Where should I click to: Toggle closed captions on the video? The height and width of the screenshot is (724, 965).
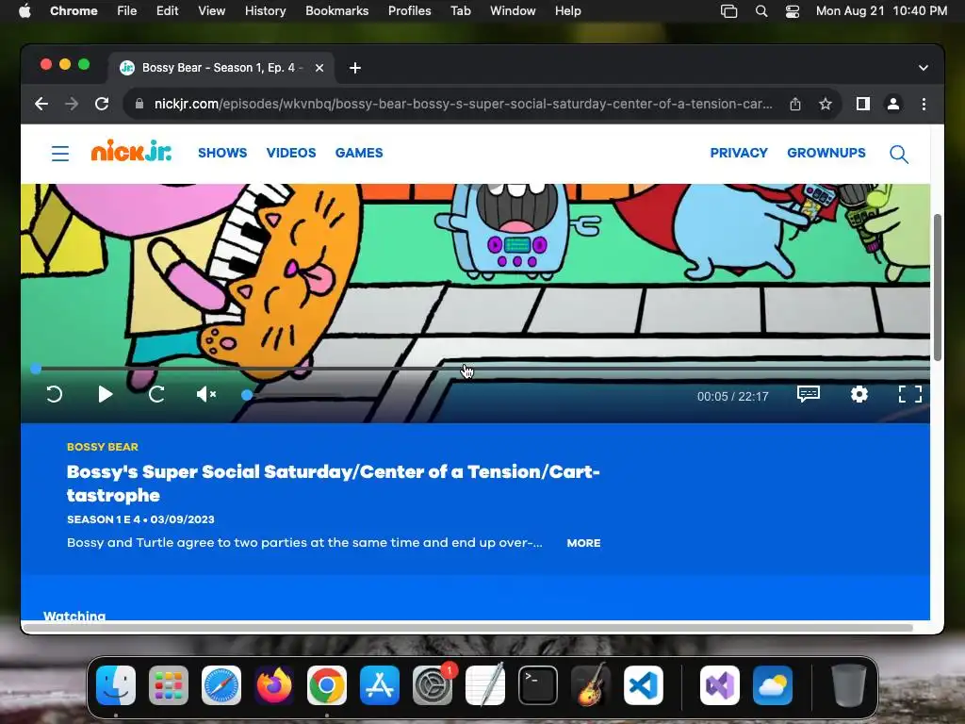[x=808, y=394]
